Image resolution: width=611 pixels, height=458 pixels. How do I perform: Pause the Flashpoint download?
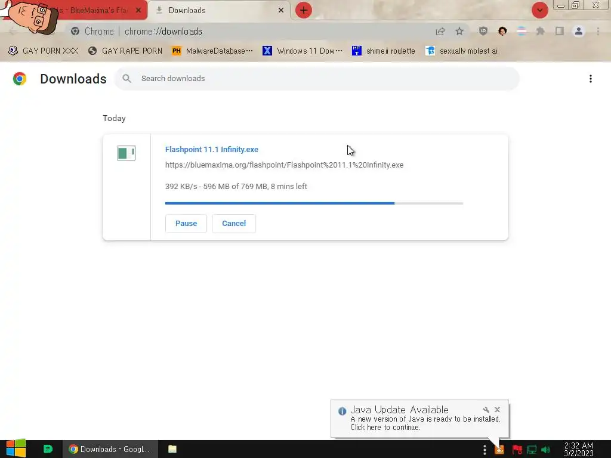click(x=186, y=224)
